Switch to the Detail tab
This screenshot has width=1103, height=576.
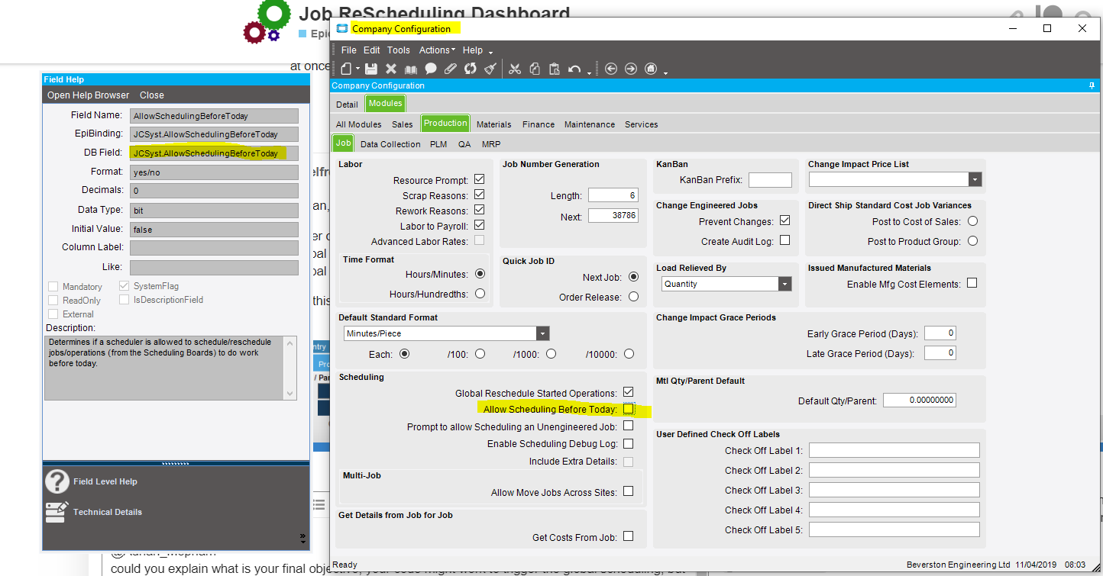[347, 104]
